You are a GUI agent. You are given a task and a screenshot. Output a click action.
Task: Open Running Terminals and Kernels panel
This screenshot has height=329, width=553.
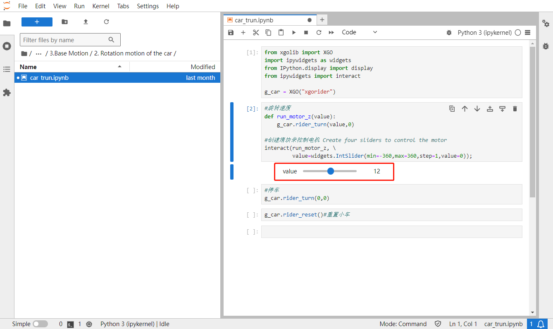click(7, 46)
